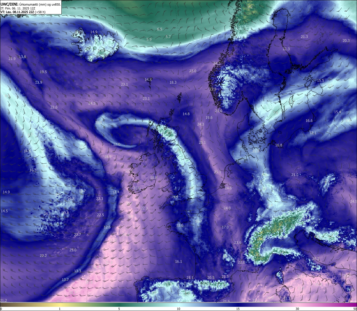Screen dimensions: 357x311
Task: Pick the 22.5 value on the map
Action: click(x=100, y=215)
